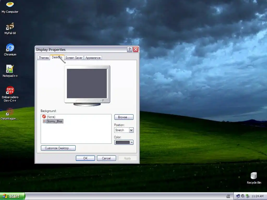Click the taskbar clock showing 11:24 AM

pos(257,196)
